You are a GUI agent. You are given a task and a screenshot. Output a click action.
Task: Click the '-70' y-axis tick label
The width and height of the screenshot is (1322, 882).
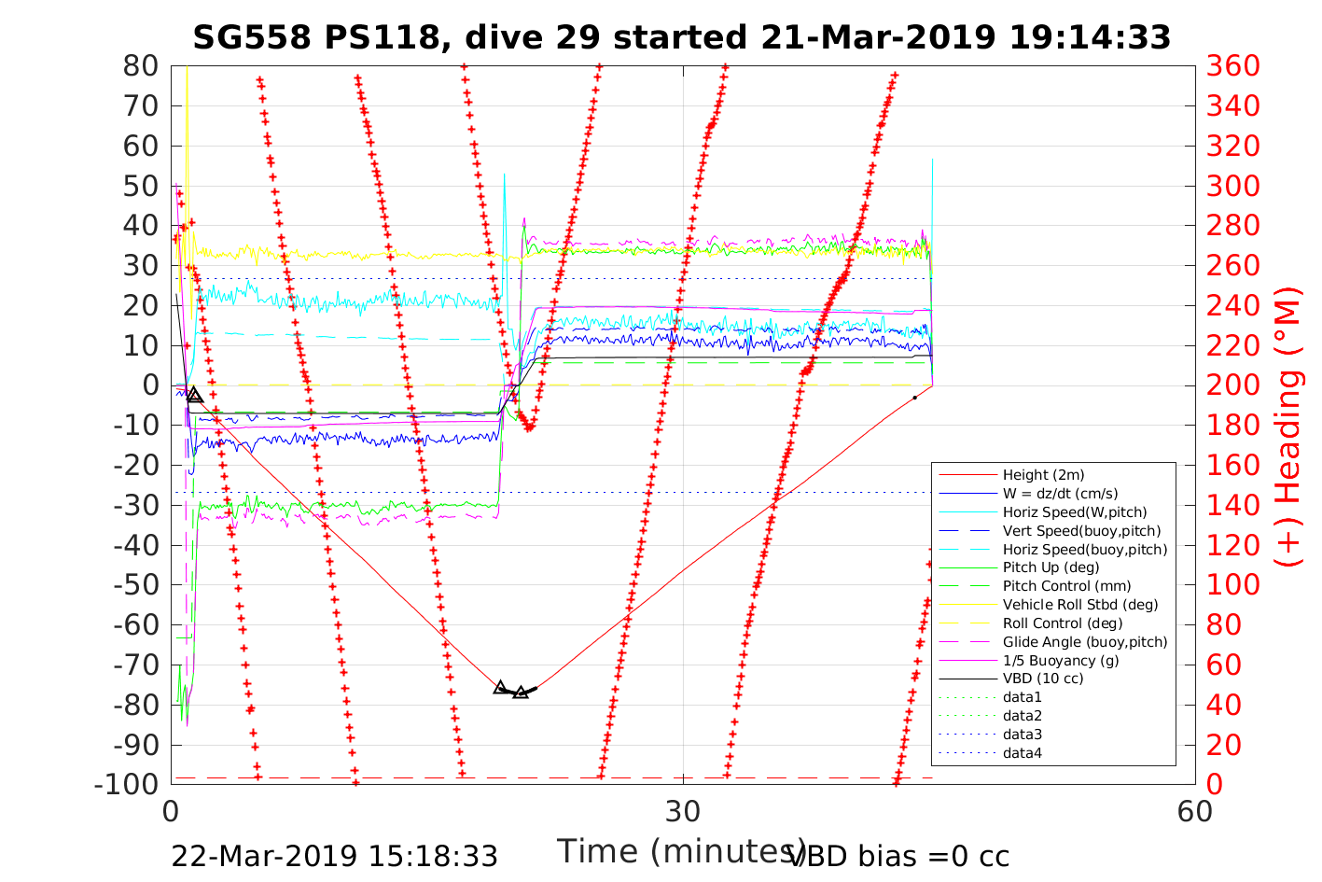(136, 665)
